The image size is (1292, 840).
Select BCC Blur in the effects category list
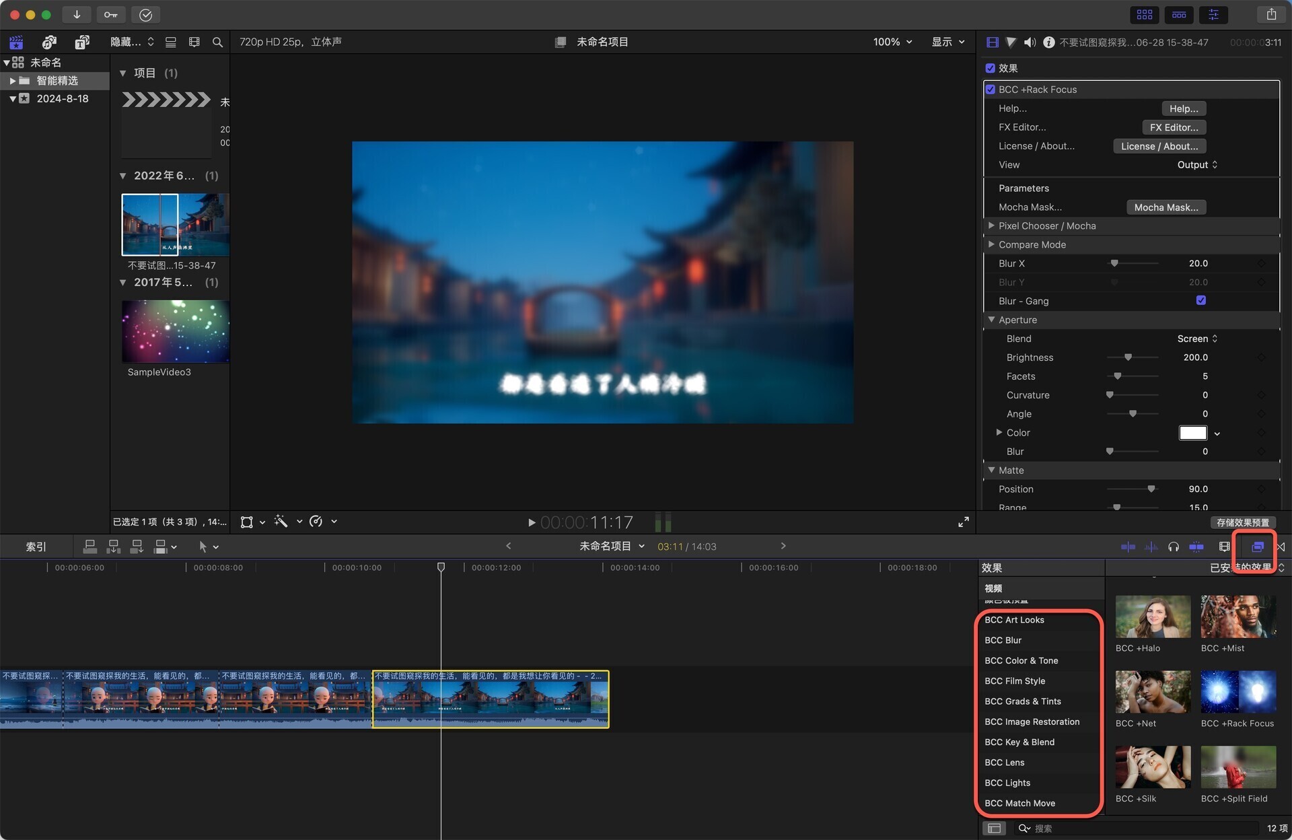pyautogui.click(x=1003, y=640)
